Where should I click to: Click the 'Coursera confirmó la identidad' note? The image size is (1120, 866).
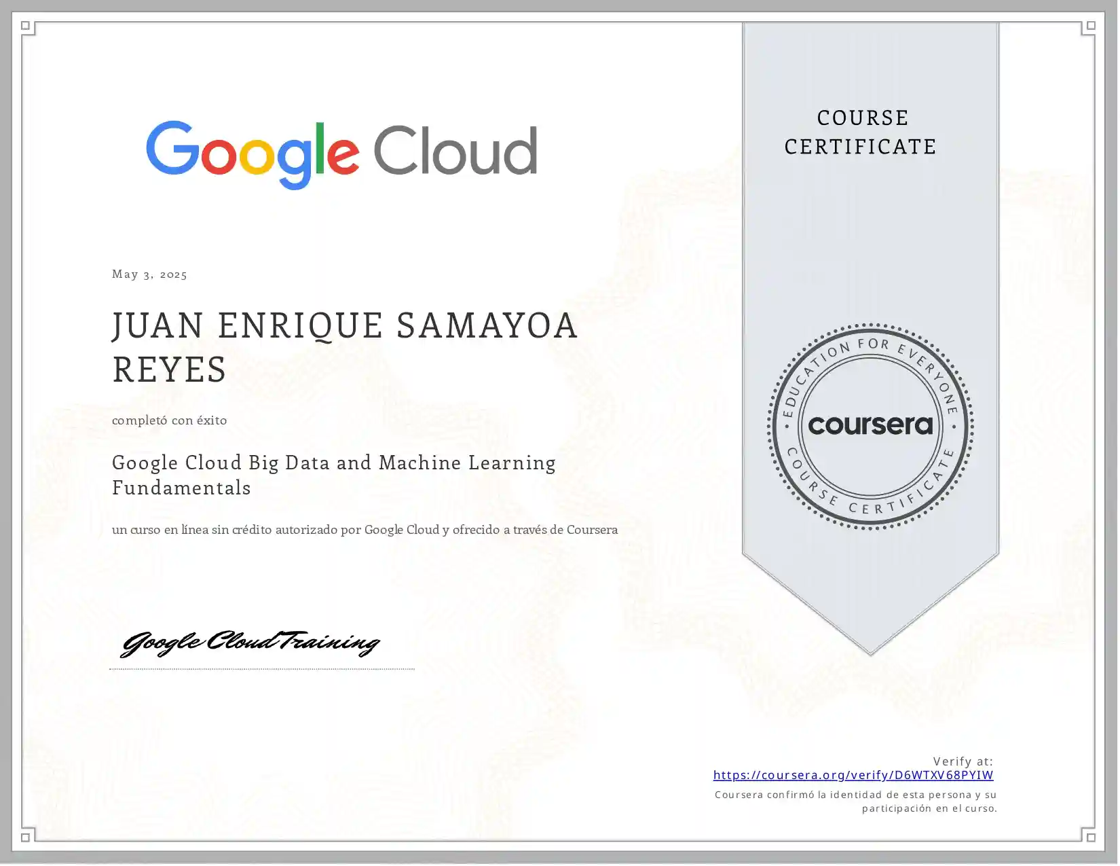click(x=855, y=801)
